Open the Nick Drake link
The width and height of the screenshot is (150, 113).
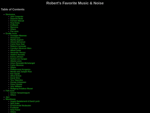15,104
